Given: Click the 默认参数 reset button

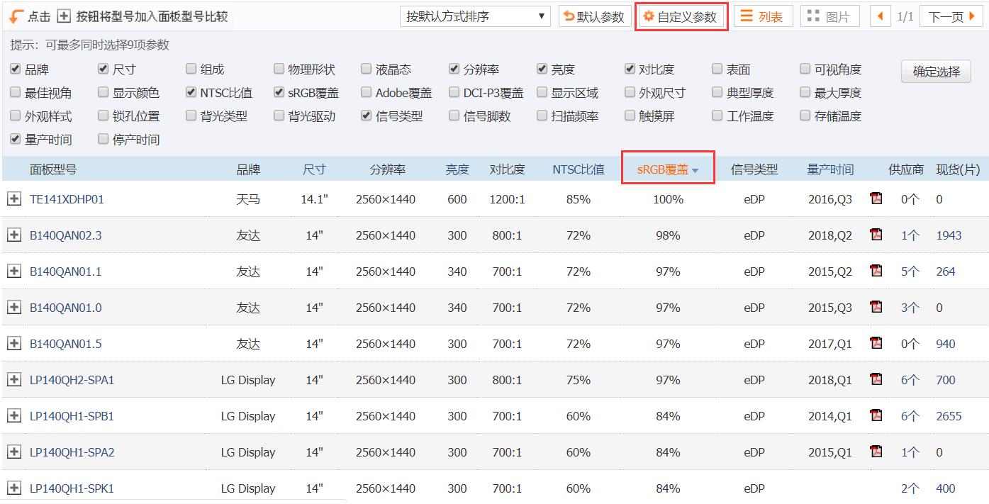Looking at the screenshot, I should pos(594,16).
